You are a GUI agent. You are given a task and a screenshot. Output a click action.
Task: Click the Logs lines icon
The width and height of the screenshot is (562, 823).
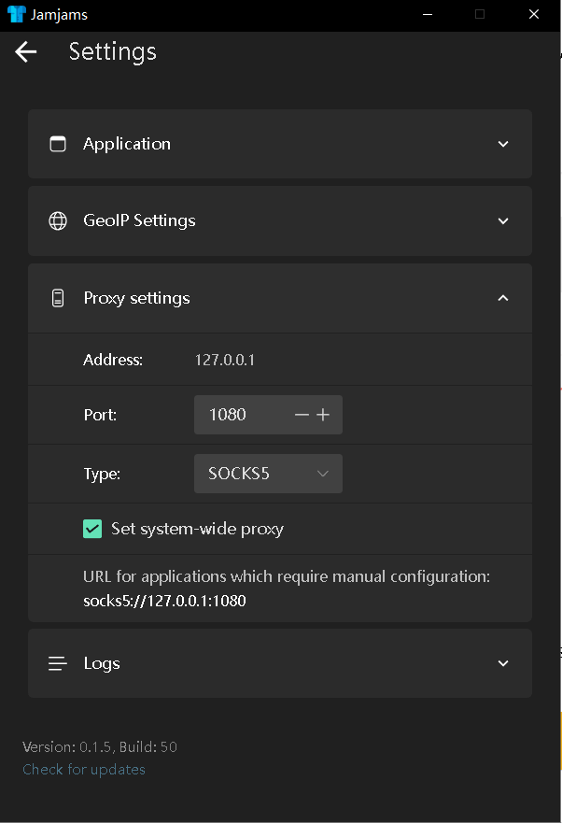[x=58, y=663]
